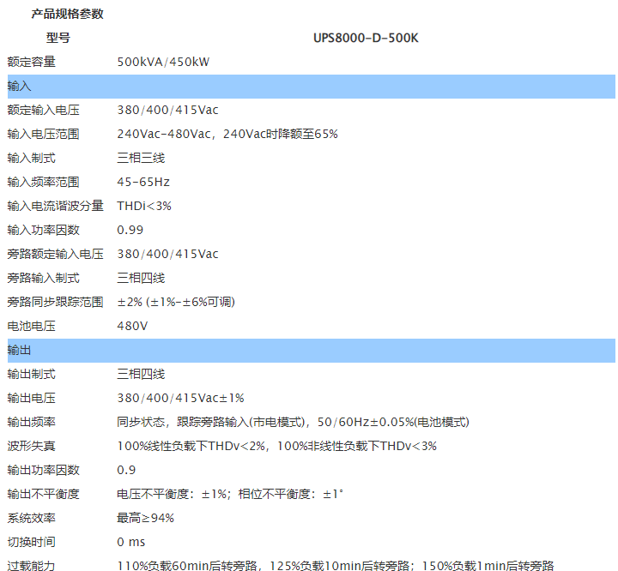Screen dimensions: 618x571
Task: Click the 三相三线 input system value
Action: point(141,158)
